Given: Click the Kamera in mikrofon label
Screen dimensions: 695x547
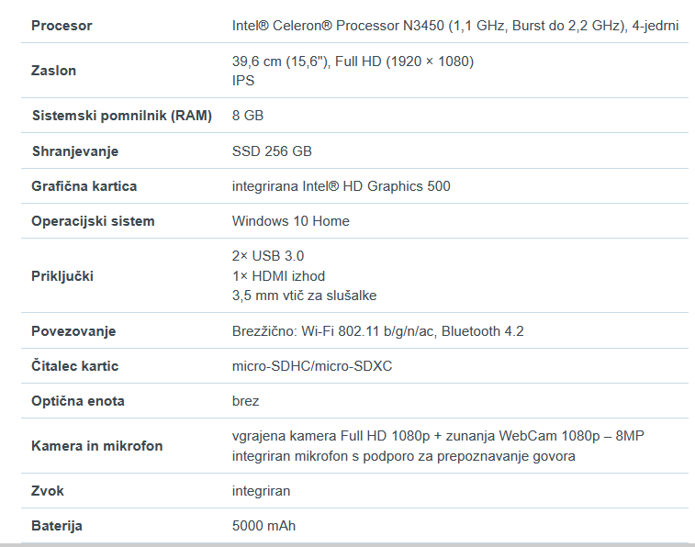Looking at the screenshot, I should (x=97, y=446).
